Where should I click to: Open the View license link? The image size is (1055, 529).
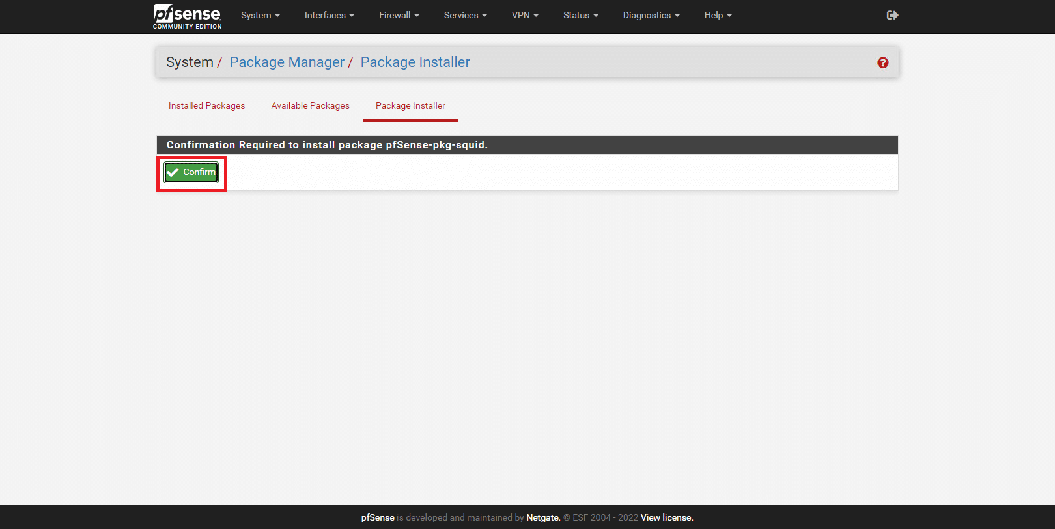[x=667, y=517]
